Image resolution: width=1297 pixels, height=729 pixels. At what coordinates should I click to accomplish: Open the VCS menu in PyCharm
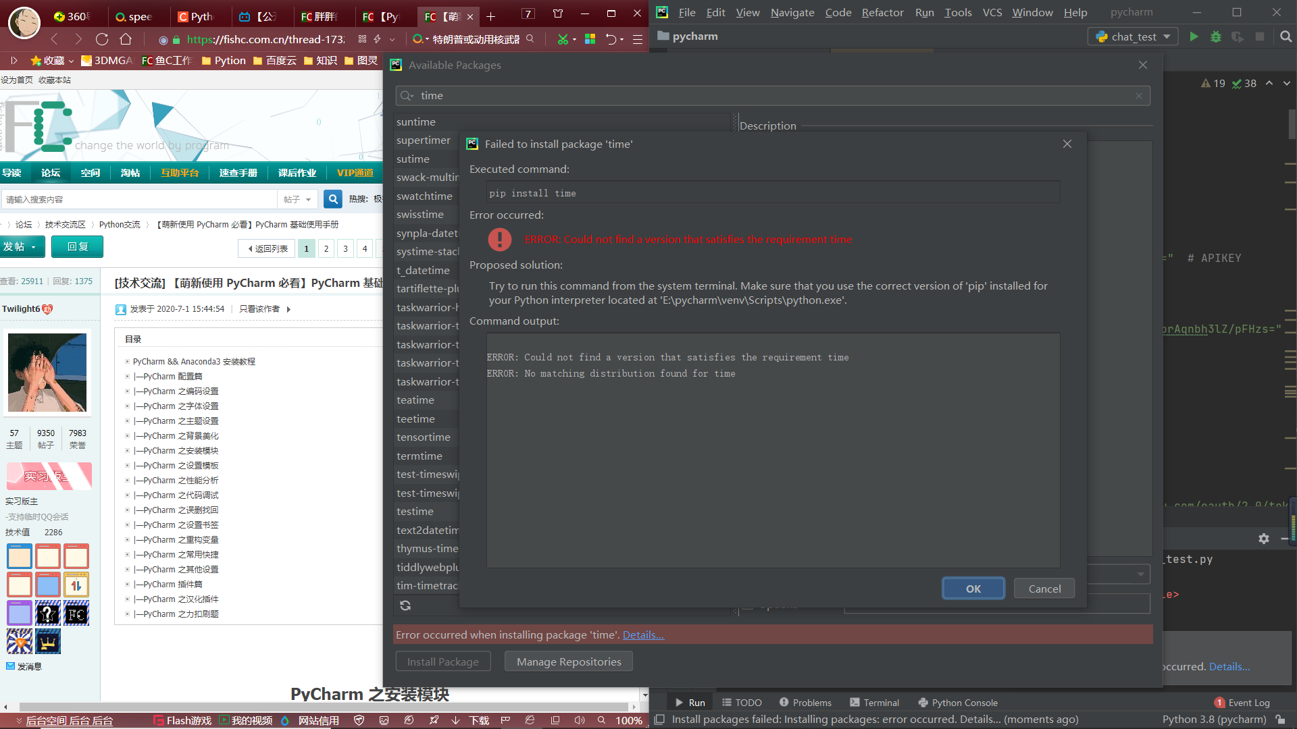[x=992, y=12]
